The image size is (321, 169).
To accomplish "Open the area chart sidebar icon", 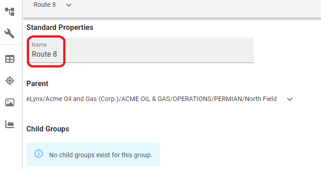I will click(x=10, y=124).
